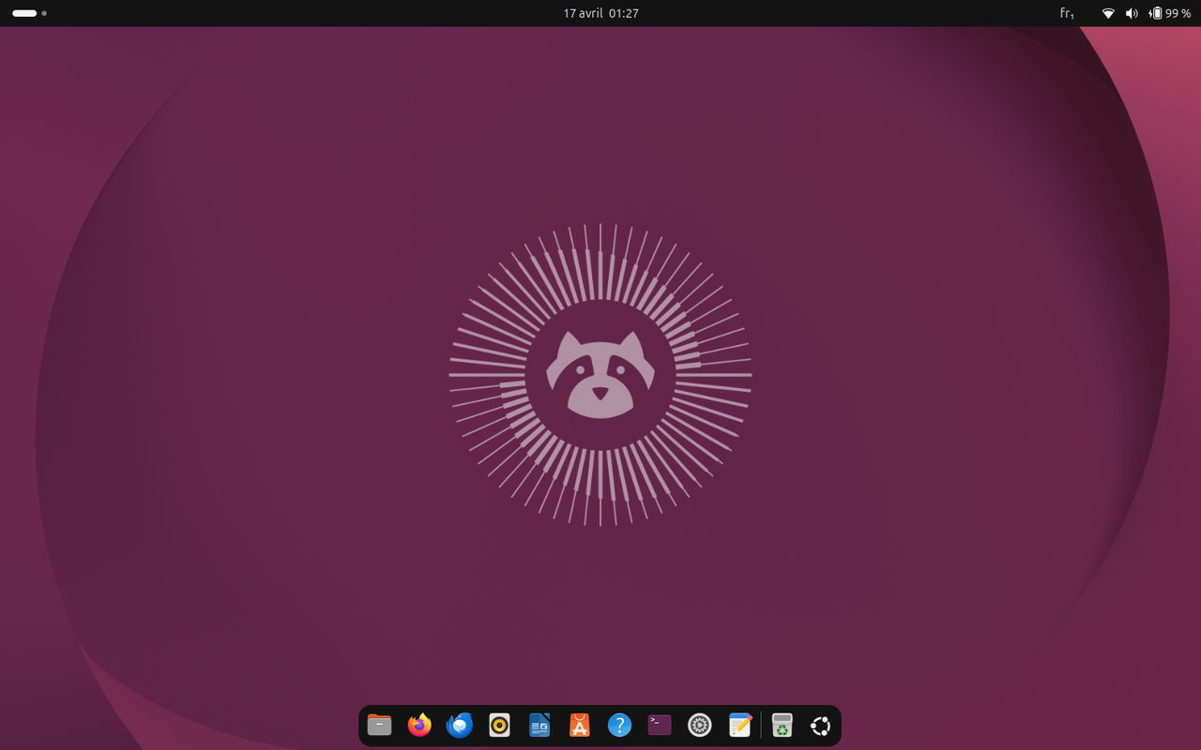The image size is (1201, 750).
Task: Launch the Terminal from the dock
Action: coord(660,725)
